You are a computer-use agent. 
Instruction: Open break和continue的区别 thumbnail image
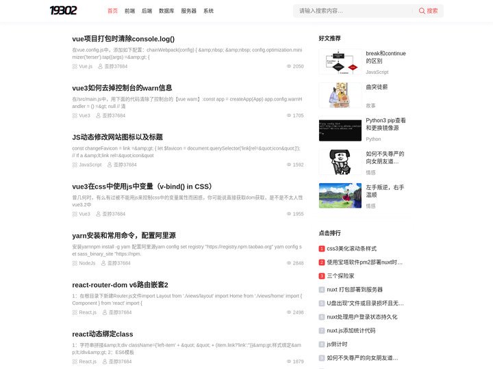pyautogui.click(x=340, y=61)
